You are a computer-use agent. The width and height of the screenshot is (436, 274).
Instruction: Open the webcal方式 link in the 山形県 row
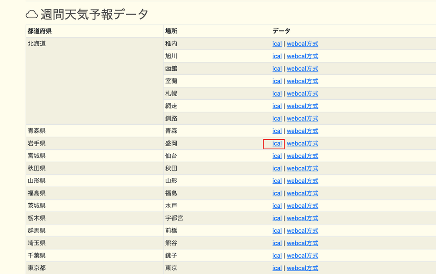pos(302,181)
